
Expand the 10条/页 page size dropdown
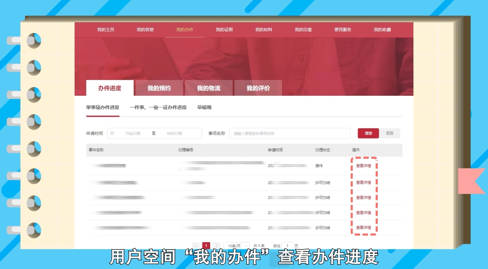pyautogui.click(x=234, y=246)
